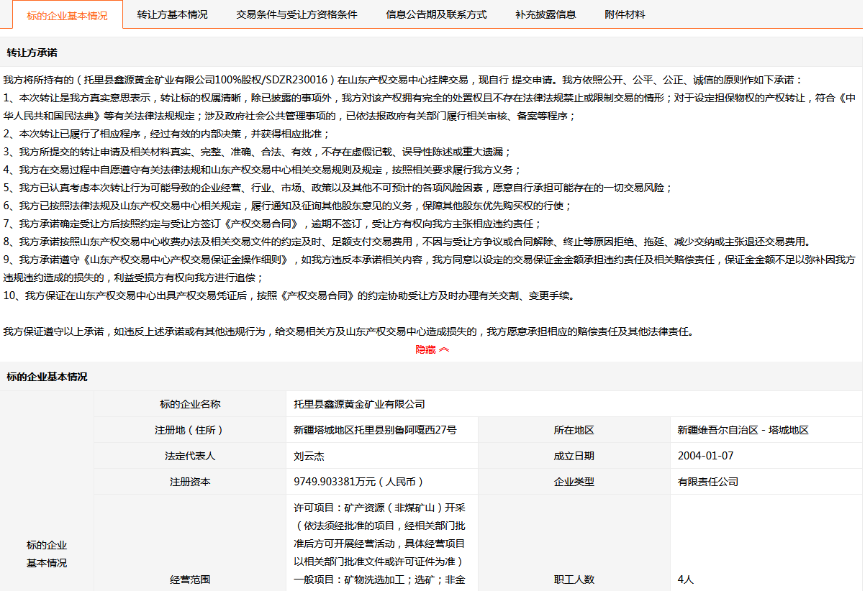Click commitment item 8 about 交易费用
This screenshot has height=591, width=865.
click(x=407, y=242)
